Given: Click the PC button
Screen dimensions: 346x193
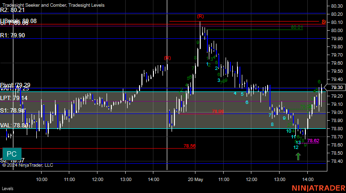Looking at the screenshot, I should tap(12, 154).
